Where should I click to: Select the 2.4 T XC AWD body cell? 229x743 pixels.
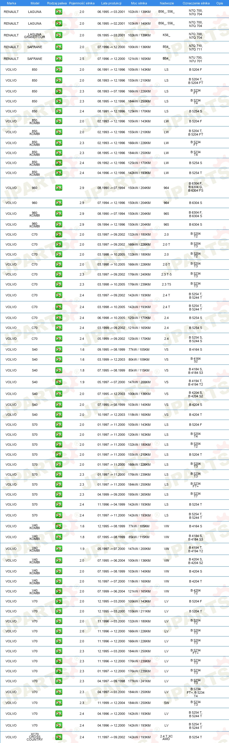coord(166,737)
